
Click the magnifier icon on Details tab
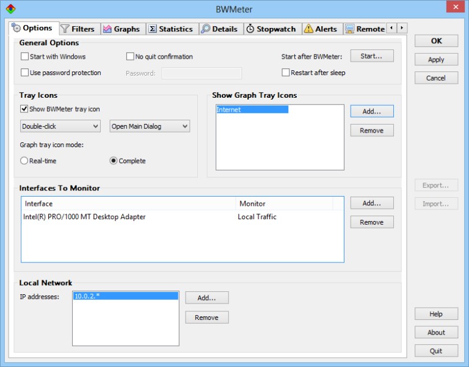[205, 29]
